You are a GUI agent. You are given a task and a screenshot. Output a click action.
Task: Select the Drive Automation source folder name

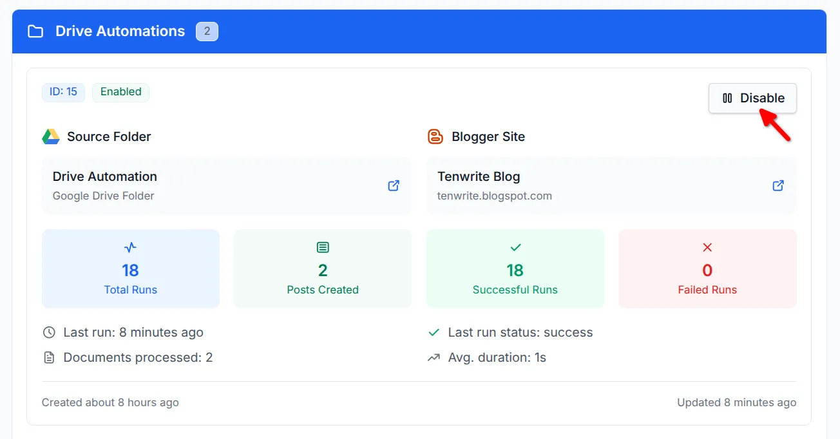pyautogui.click(x=105, y=176)
